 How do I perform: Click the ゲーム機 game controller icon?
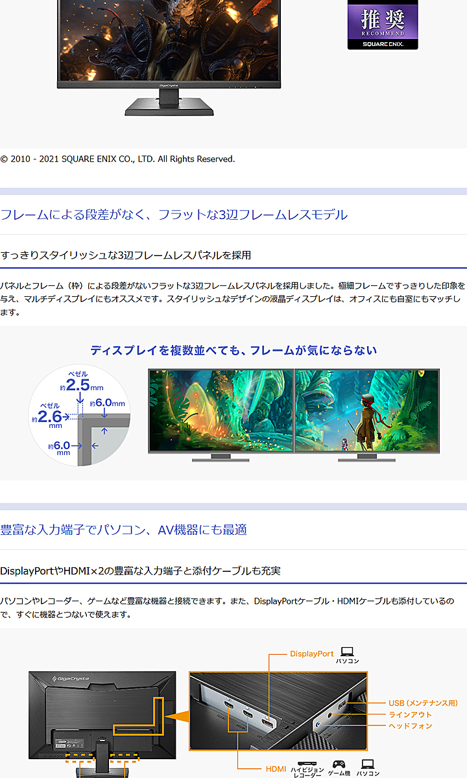(x=339, y=764)
